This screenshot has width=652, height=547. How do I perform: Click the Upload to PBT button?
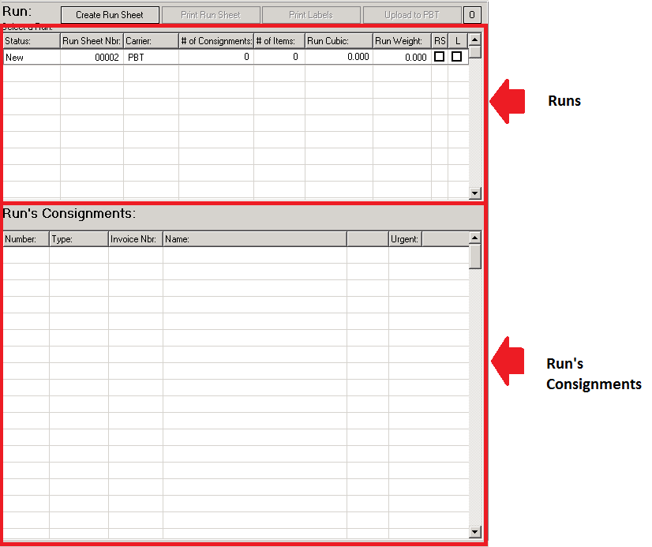pos(412,15)
